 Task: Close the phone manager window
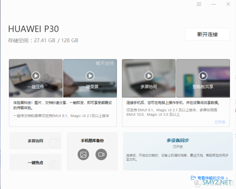(x=228, y=4)
